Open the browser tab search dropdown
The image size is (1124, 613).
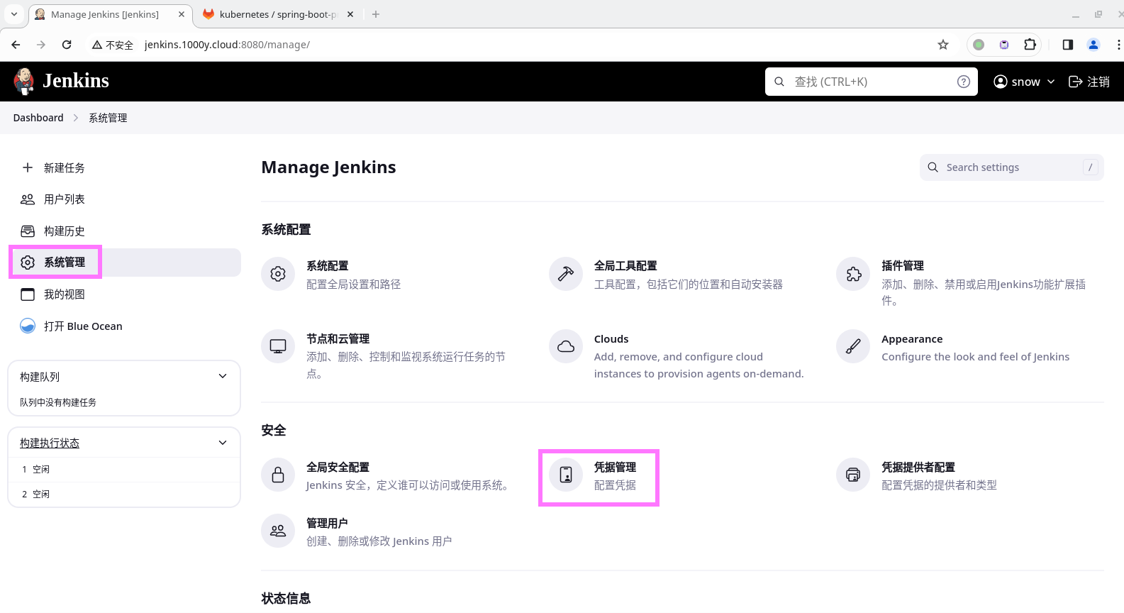point(13,14)
